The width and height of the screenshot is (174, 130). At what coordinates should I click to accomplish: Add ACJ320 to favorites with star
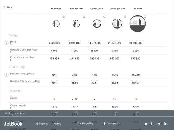click(x=137, y=113)
